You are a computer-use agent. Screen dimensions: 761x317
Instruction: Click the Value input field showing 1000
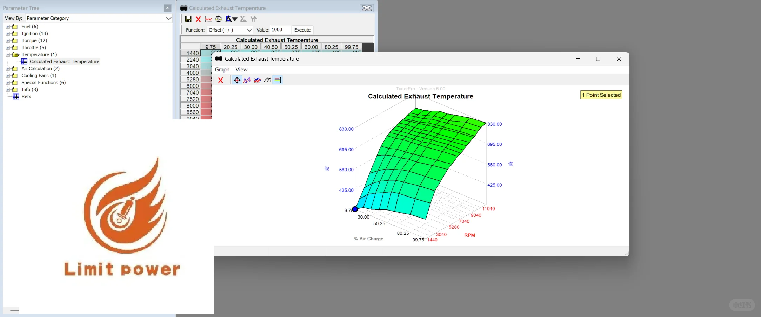280,30
